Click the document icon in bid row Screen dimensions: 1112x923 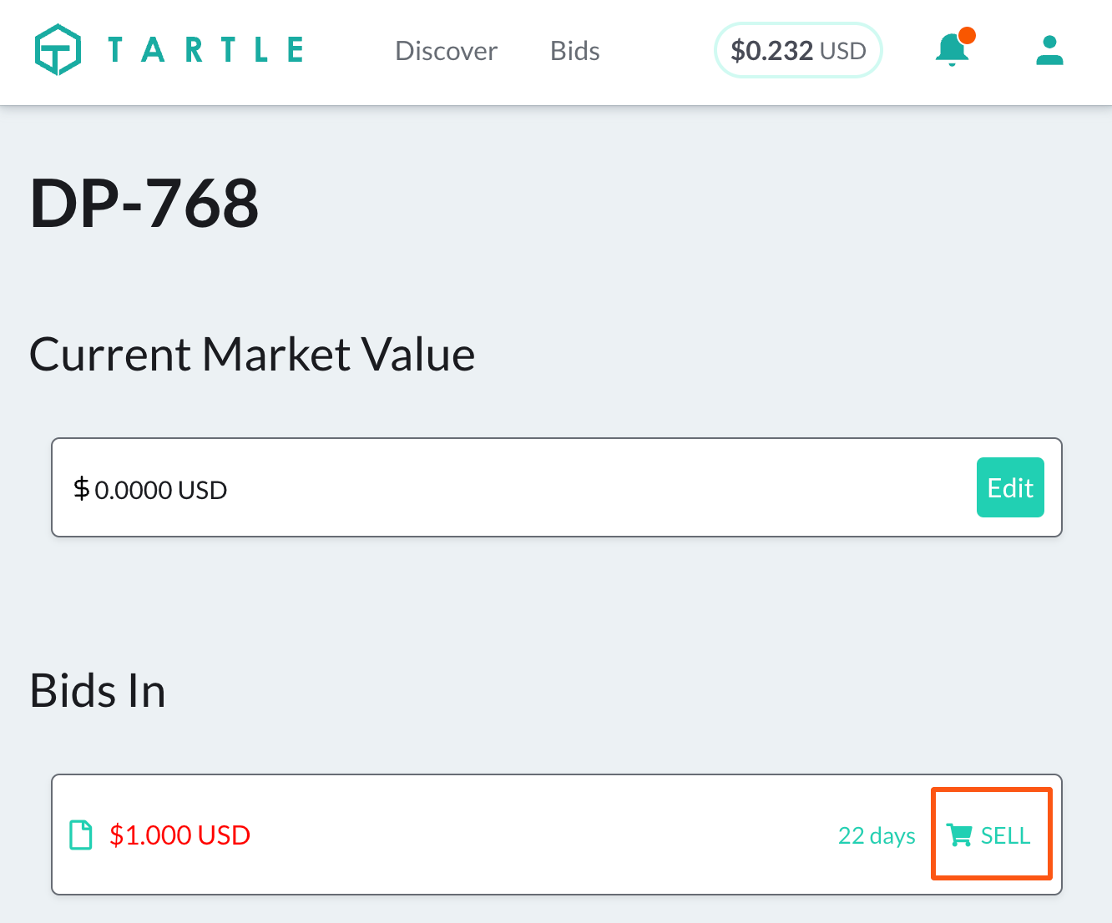[81, 835]
